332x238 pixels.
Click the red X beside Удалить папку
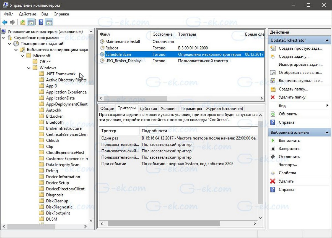click(273, 97)
